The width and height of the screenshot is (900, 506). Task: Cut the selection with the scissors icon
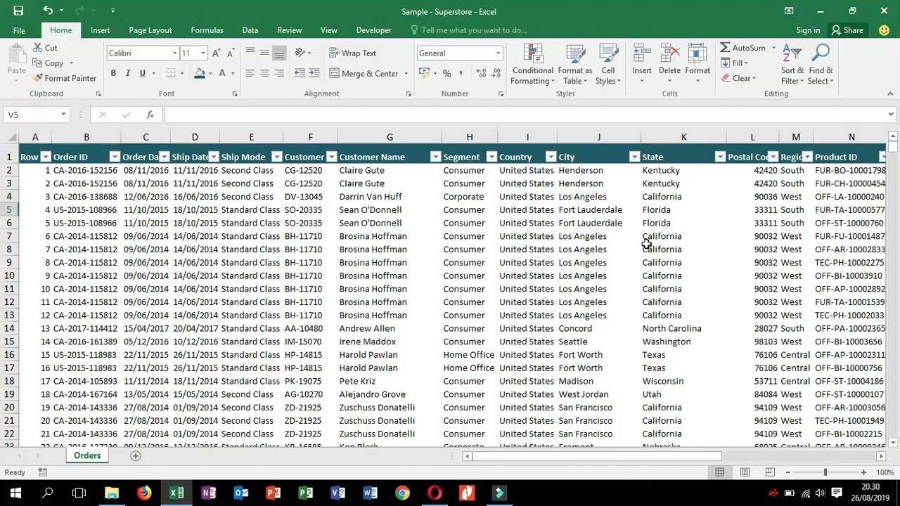(38, 48)
